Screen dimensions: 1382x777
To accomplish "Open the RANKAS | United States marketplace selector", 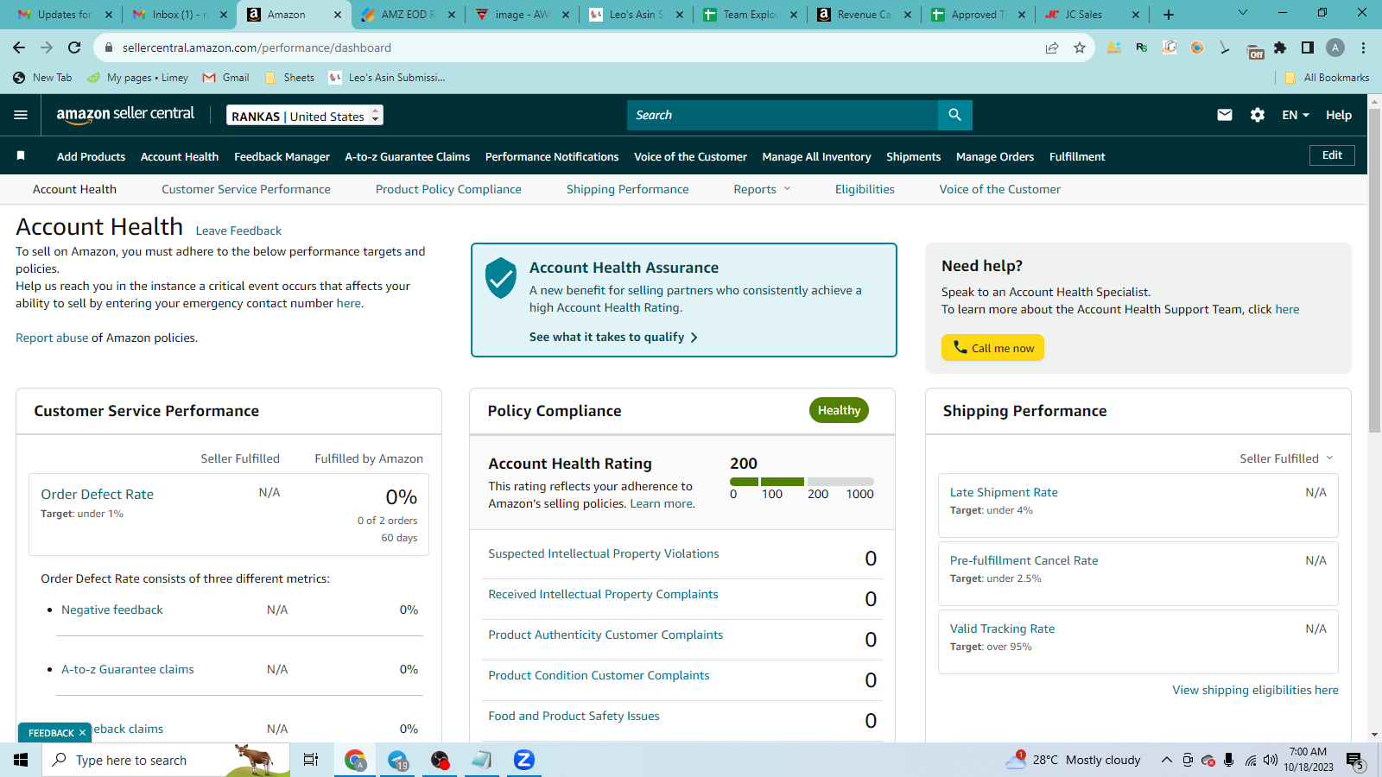I will tap(305, 116).
